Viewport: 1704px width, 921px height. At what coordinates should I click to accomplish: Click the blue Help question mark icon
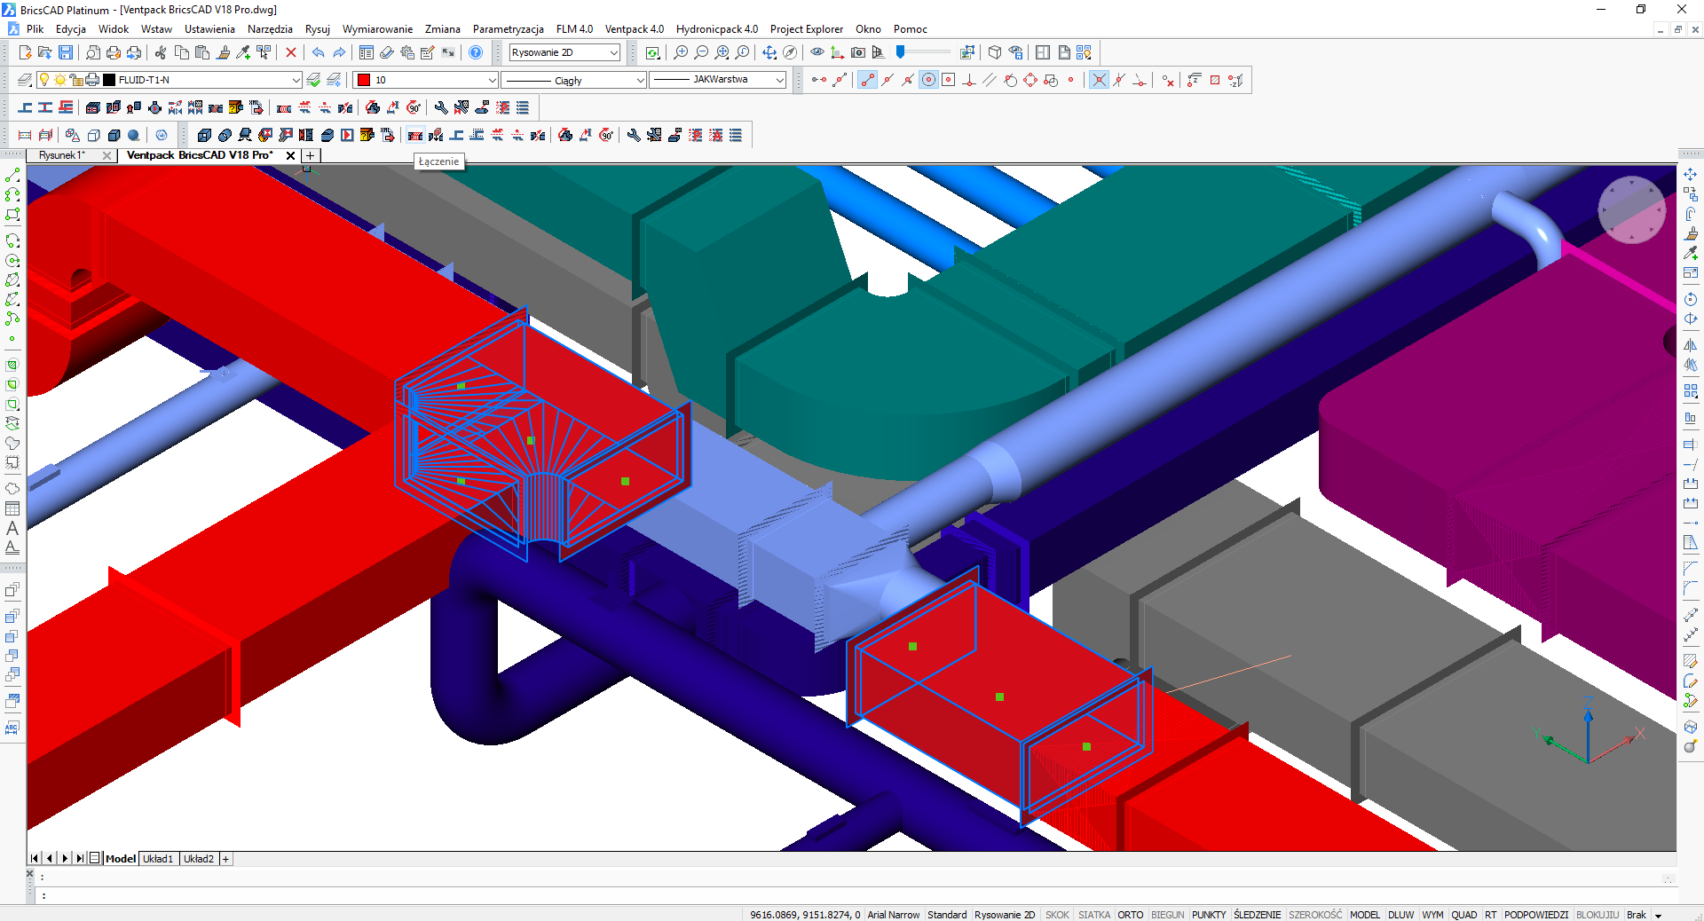476,53
